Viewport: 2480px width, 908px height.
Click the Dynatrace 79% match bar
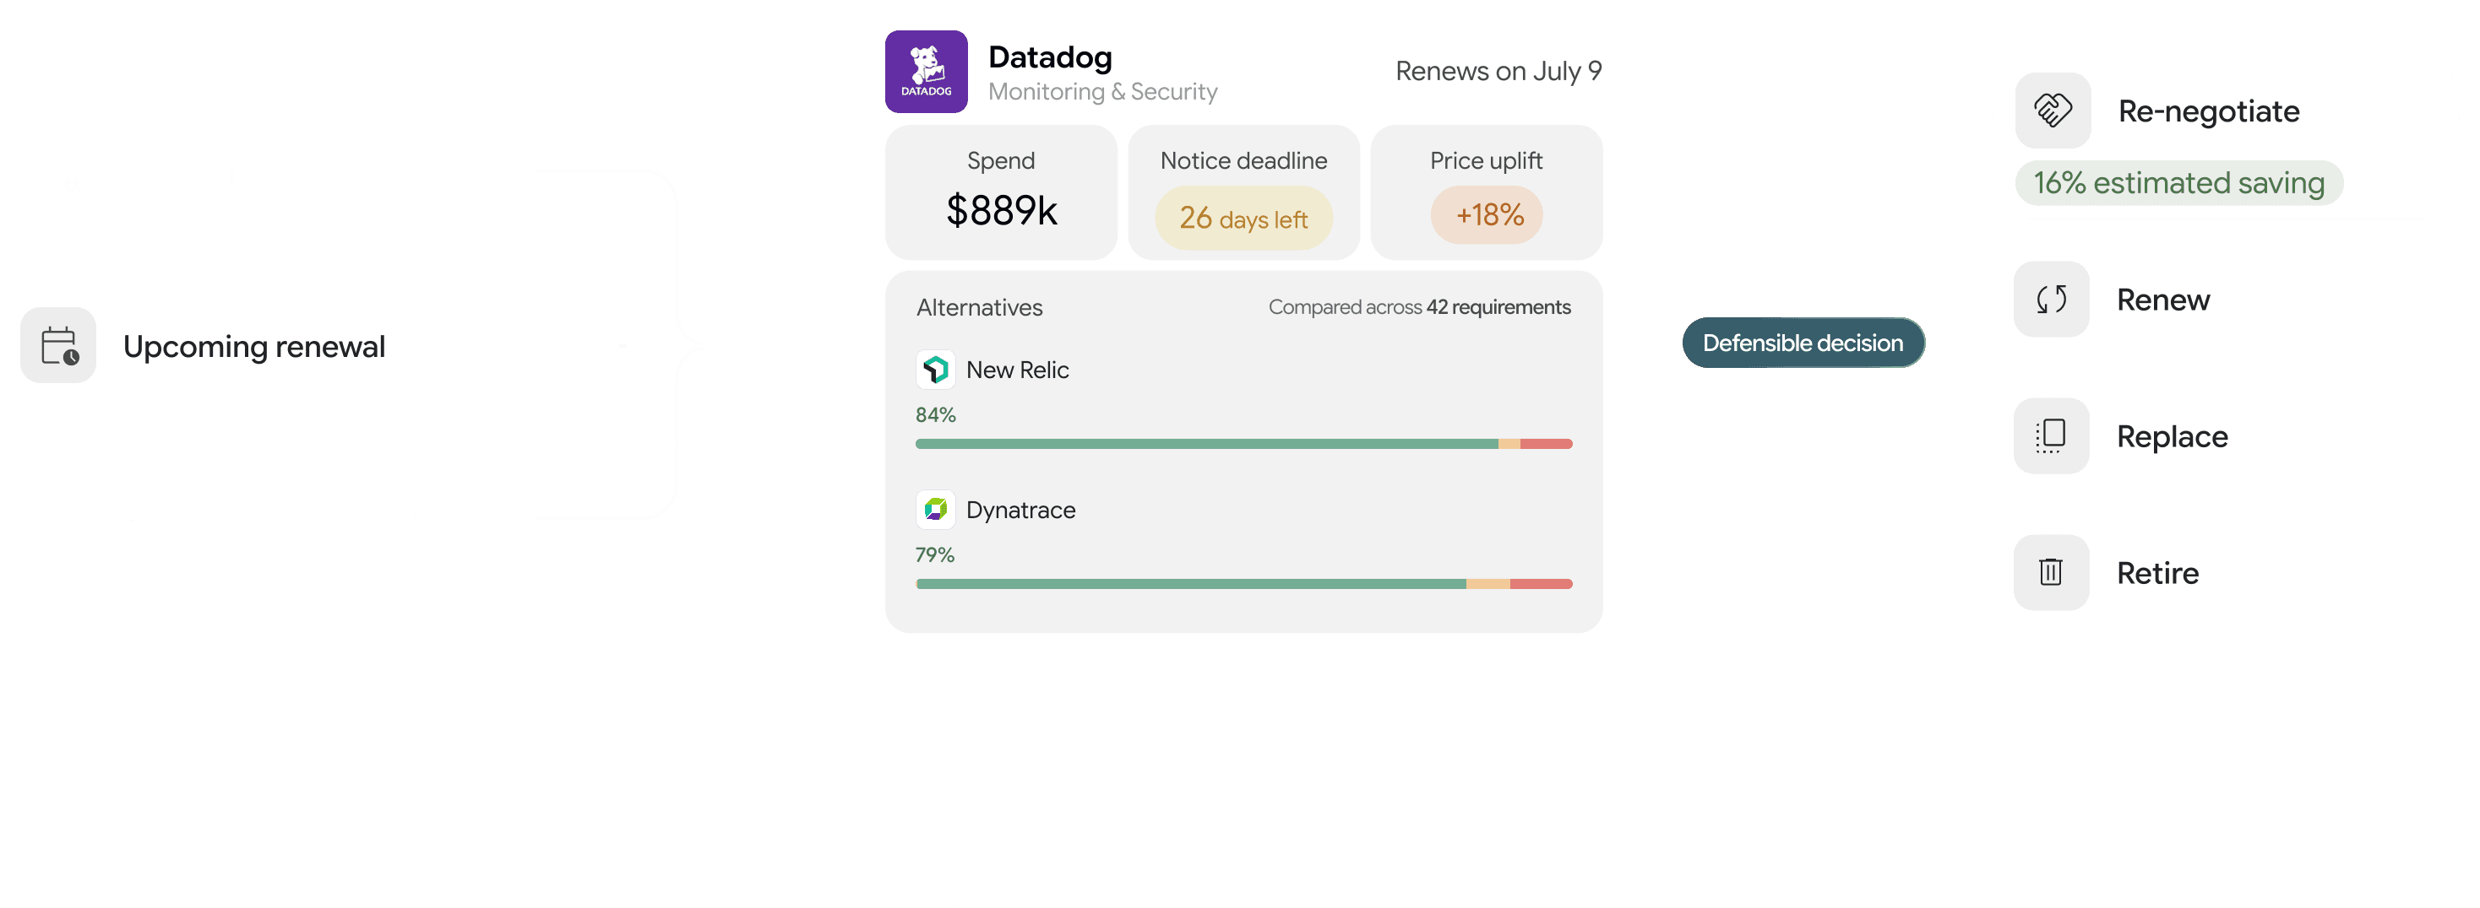pyautogui.click(x=1244, y=584)
